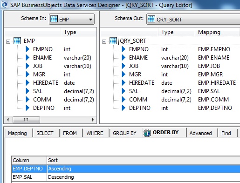Click the Sort column header in order grid
The height and width of the screenshot is (183, 240).
[143, 160]
